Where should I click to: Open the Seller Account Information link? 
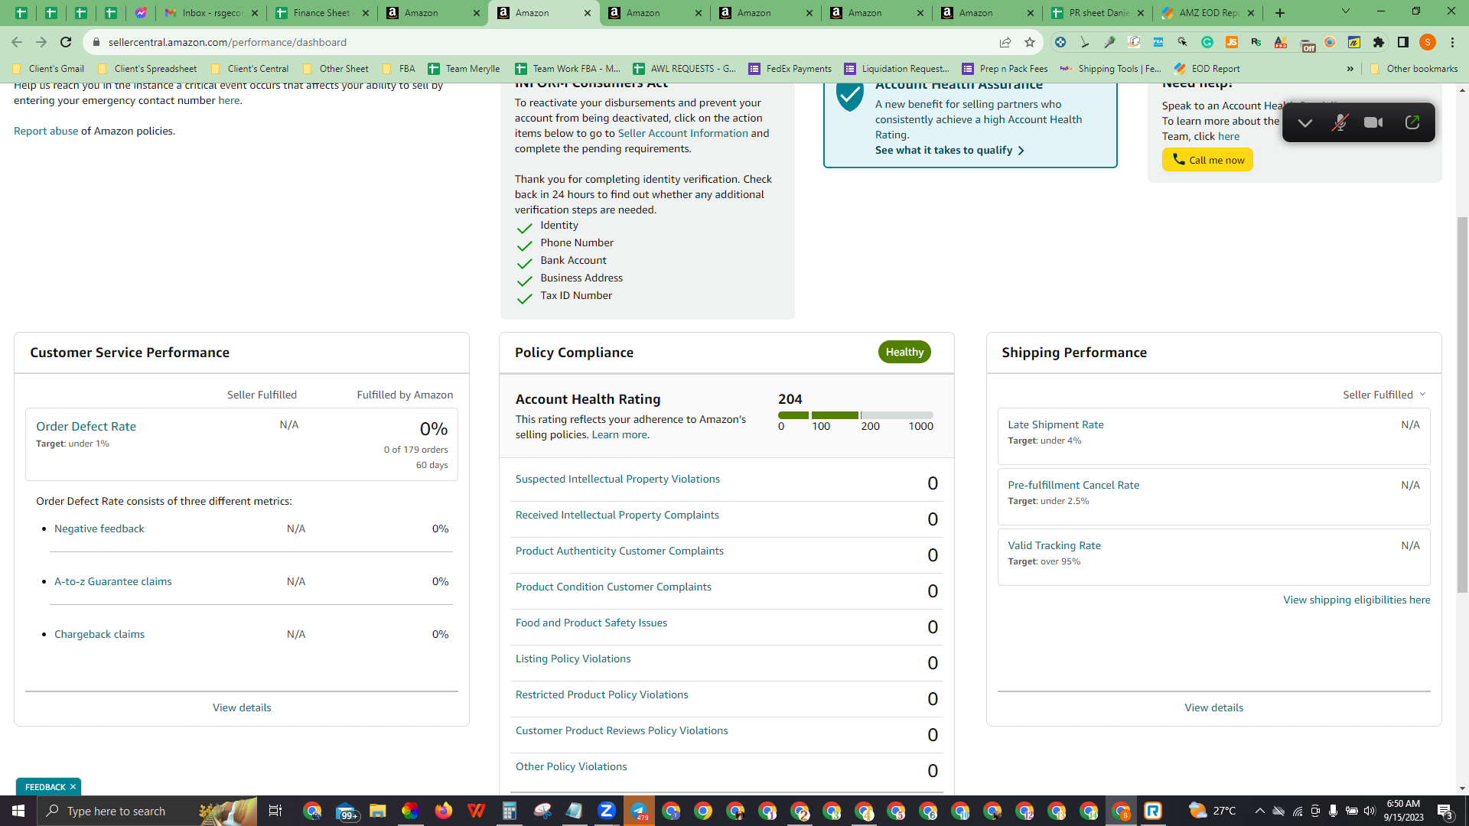(682, 134)
